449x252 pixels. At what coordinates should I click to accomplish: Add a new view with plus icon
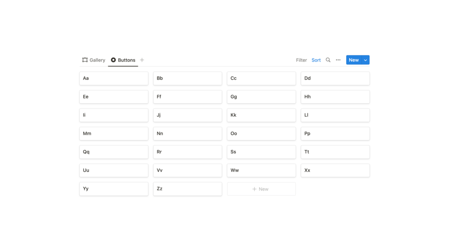[x=142, y=60]
